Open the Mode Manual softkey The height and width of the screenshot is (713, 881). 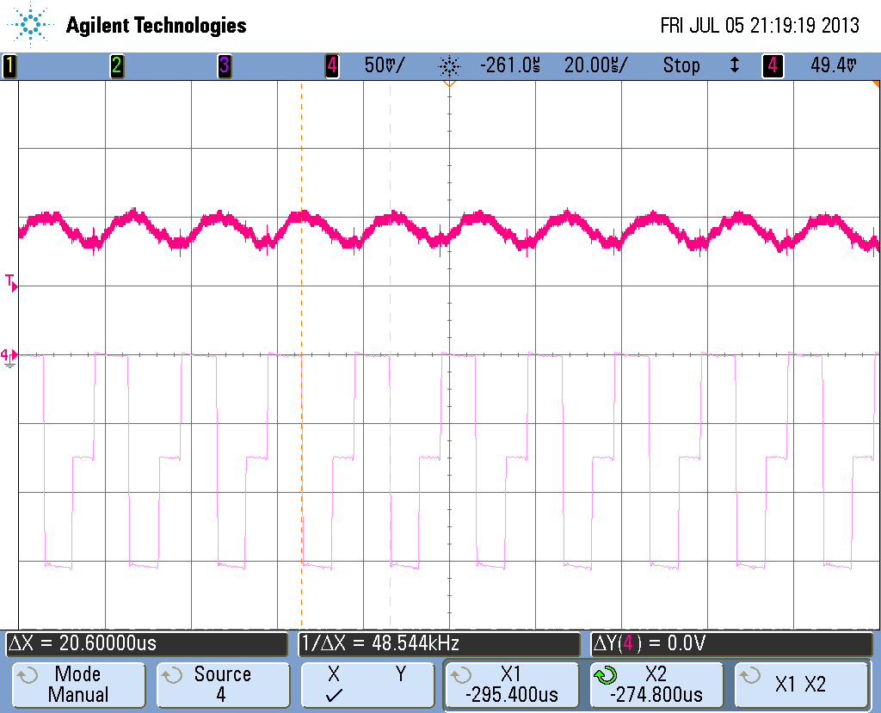(78, 685)
